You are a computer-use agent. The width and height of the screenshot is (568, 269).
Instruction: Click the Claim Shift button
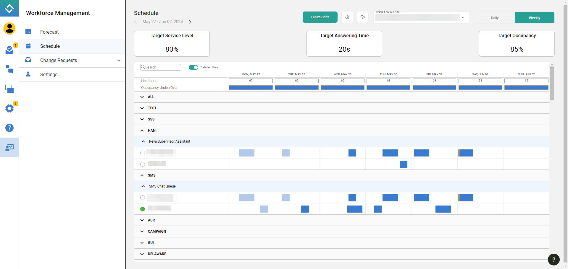pyautogui.click(x=320, y=17)
